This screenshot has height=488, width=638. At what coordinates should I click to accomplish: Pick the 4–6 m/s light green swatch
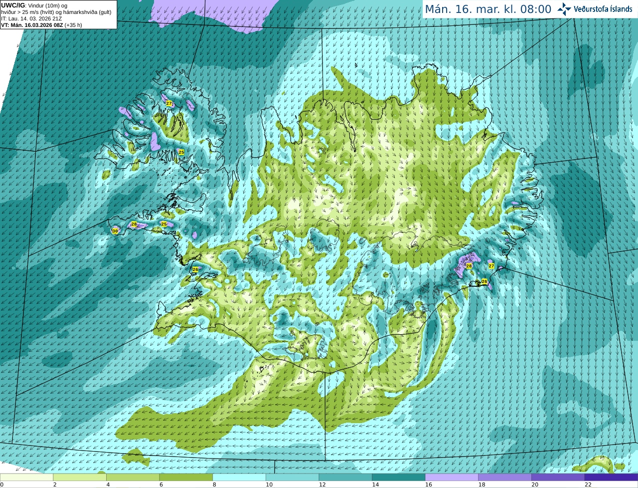tap(133, 477)
